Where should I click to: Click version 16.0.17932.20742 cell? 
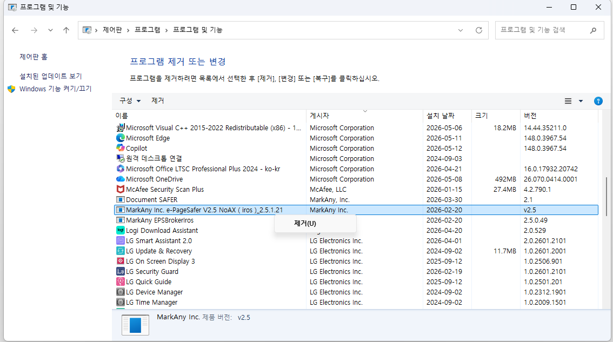[x=551, y=169]
